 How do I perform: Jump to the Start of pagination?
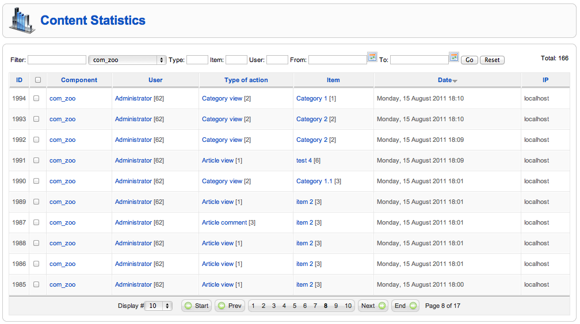[x=196, y=306]
